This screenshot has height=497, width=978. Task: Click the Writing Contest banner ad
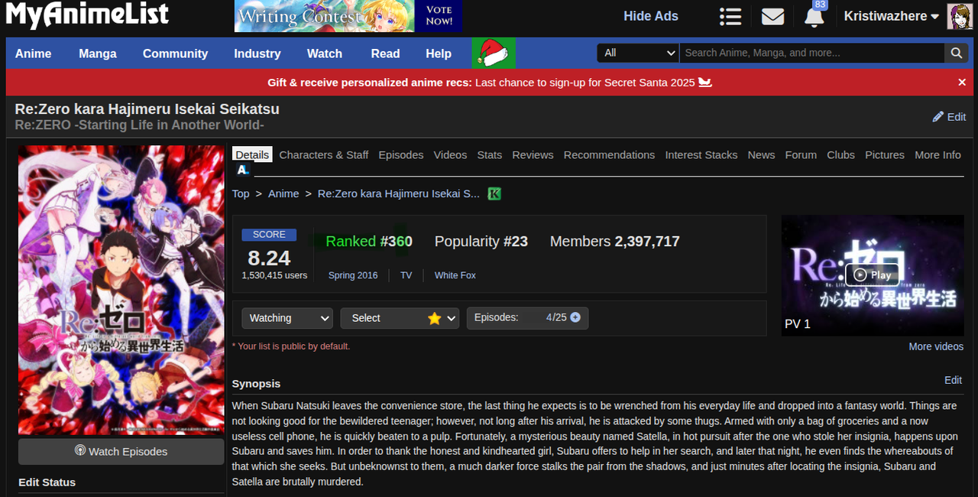[x=348, y=16]
